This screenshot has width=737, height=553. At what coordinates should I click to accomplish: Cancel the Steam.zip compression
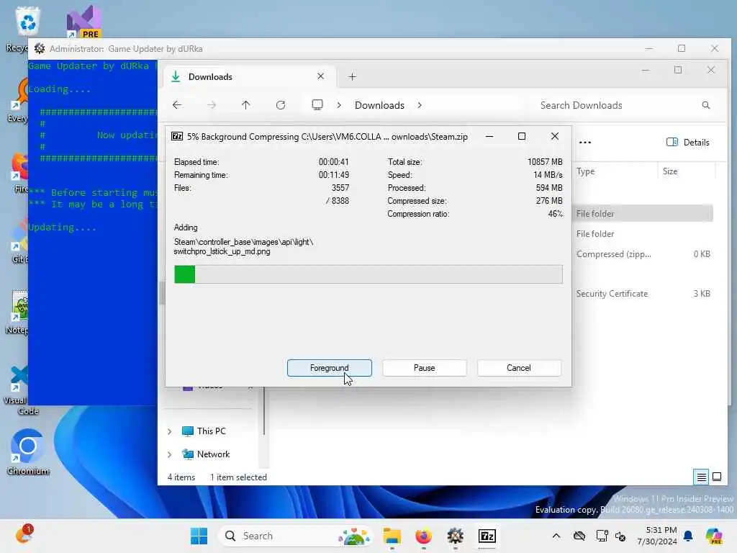point(518,368)
